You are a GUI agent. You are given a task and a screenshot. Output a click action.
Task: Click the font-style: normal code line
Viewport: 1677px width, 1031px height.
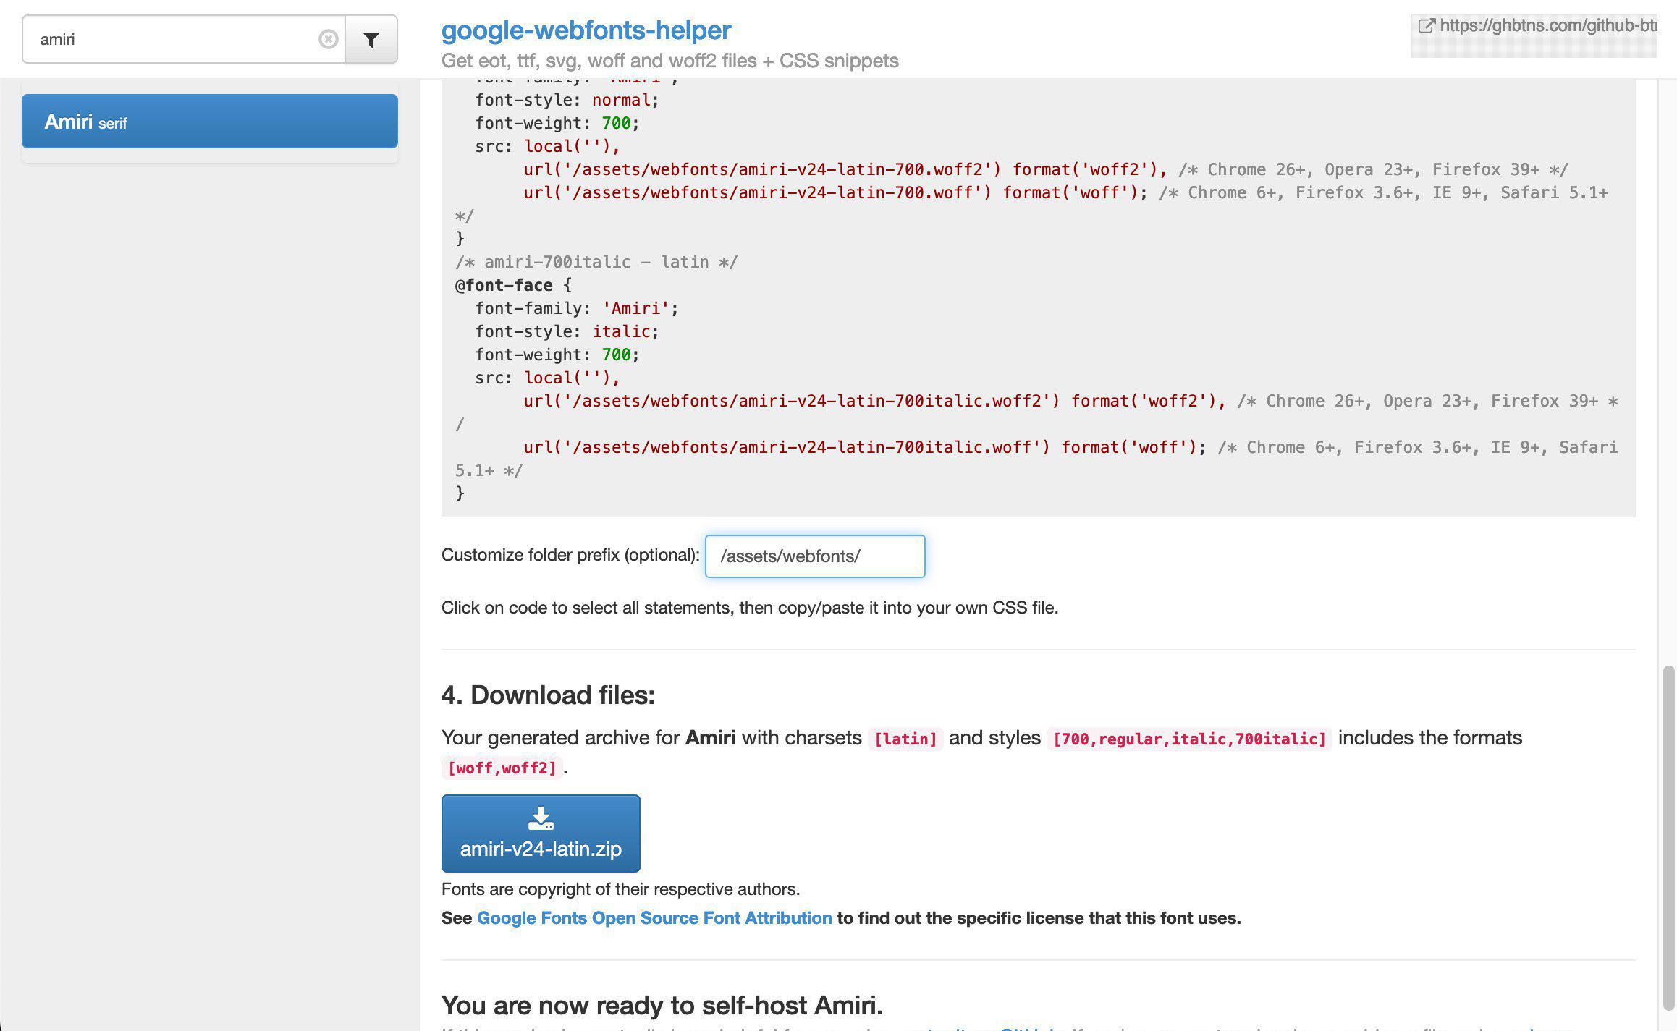567,100
